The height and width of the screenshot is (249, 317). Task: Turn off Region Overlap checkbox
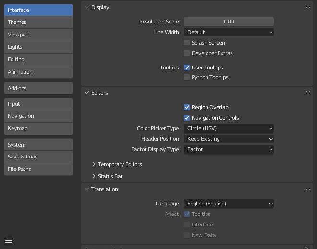pos(187,107)
